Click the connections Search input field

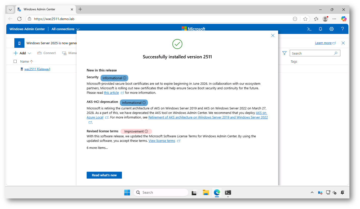pos(312,53)
